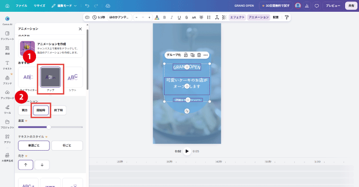Select the 両方 animation timing option
This screenshot has width=359, height=187.
click(x=25, y=110)
